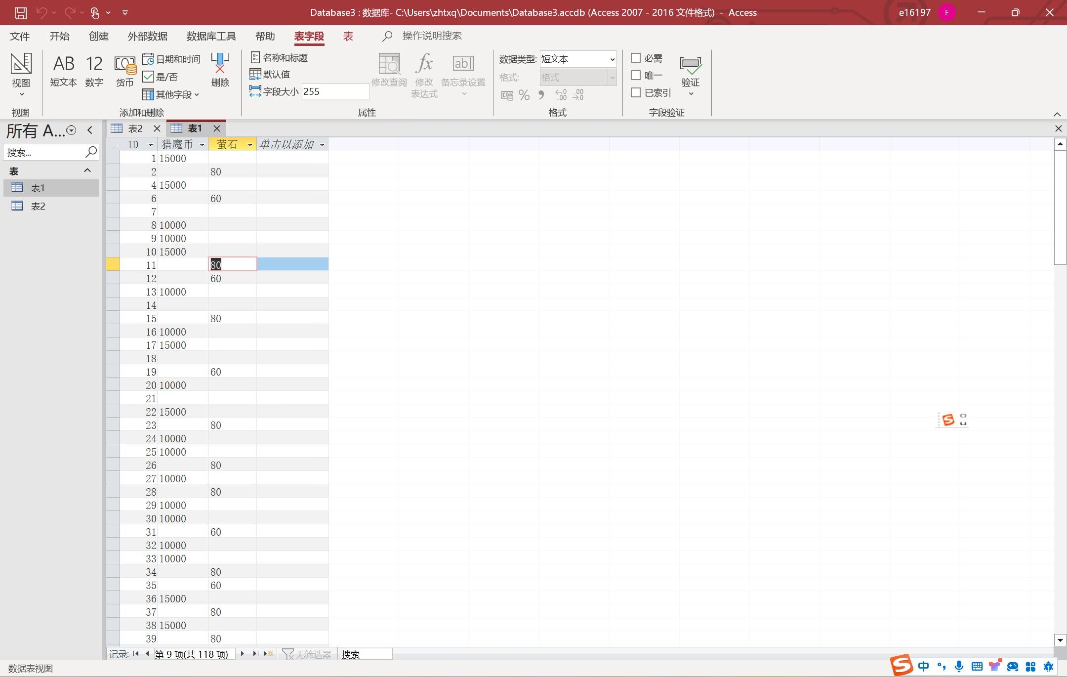Select the row selector for ID 11
This screenshot has width=1067, height=677.
point(113,264)
